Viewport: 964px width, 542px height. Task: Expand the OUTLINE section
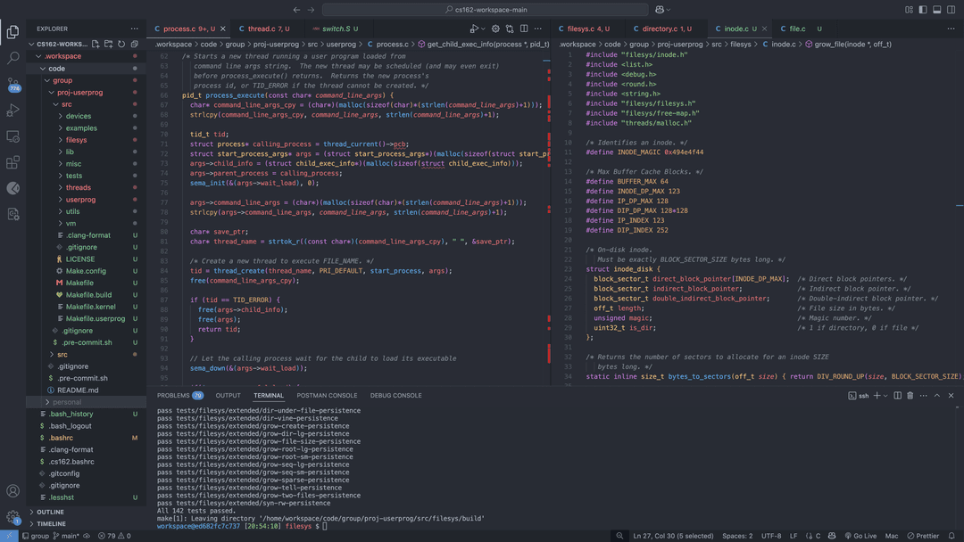pyautogui.click(x=51, y=512)
